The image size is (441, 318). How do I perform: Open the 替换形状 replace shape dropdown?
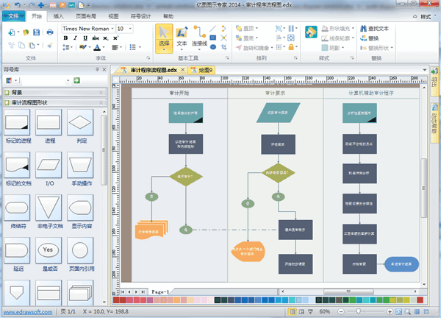[392, 48]
